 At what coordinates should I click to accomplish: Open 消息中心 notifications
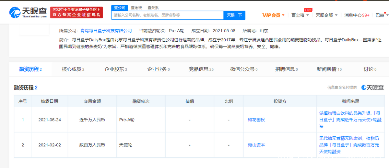357,15
